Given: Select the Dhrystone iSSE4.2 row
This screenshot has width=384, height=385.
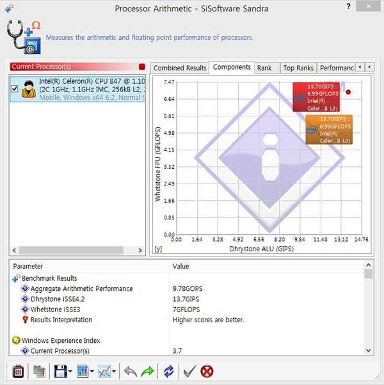Looking at the screenshot, I should pos(187,299).
